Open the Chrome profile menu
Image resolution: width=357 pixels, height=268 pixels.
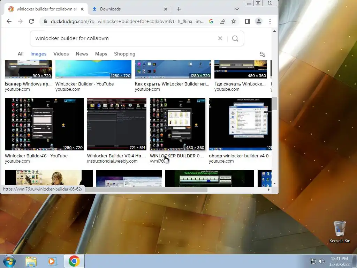click(x=259, y=21)
